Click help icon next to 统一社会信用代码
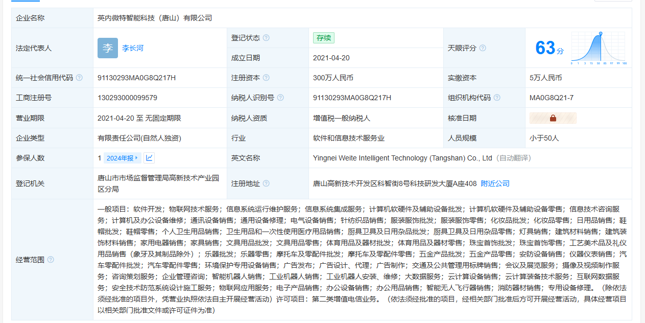 79,78
